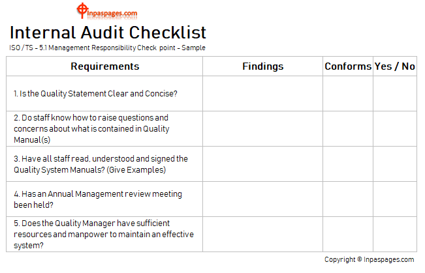425x273 pixels.
Task: Select the Requirements column header
Action: (104, 66)
